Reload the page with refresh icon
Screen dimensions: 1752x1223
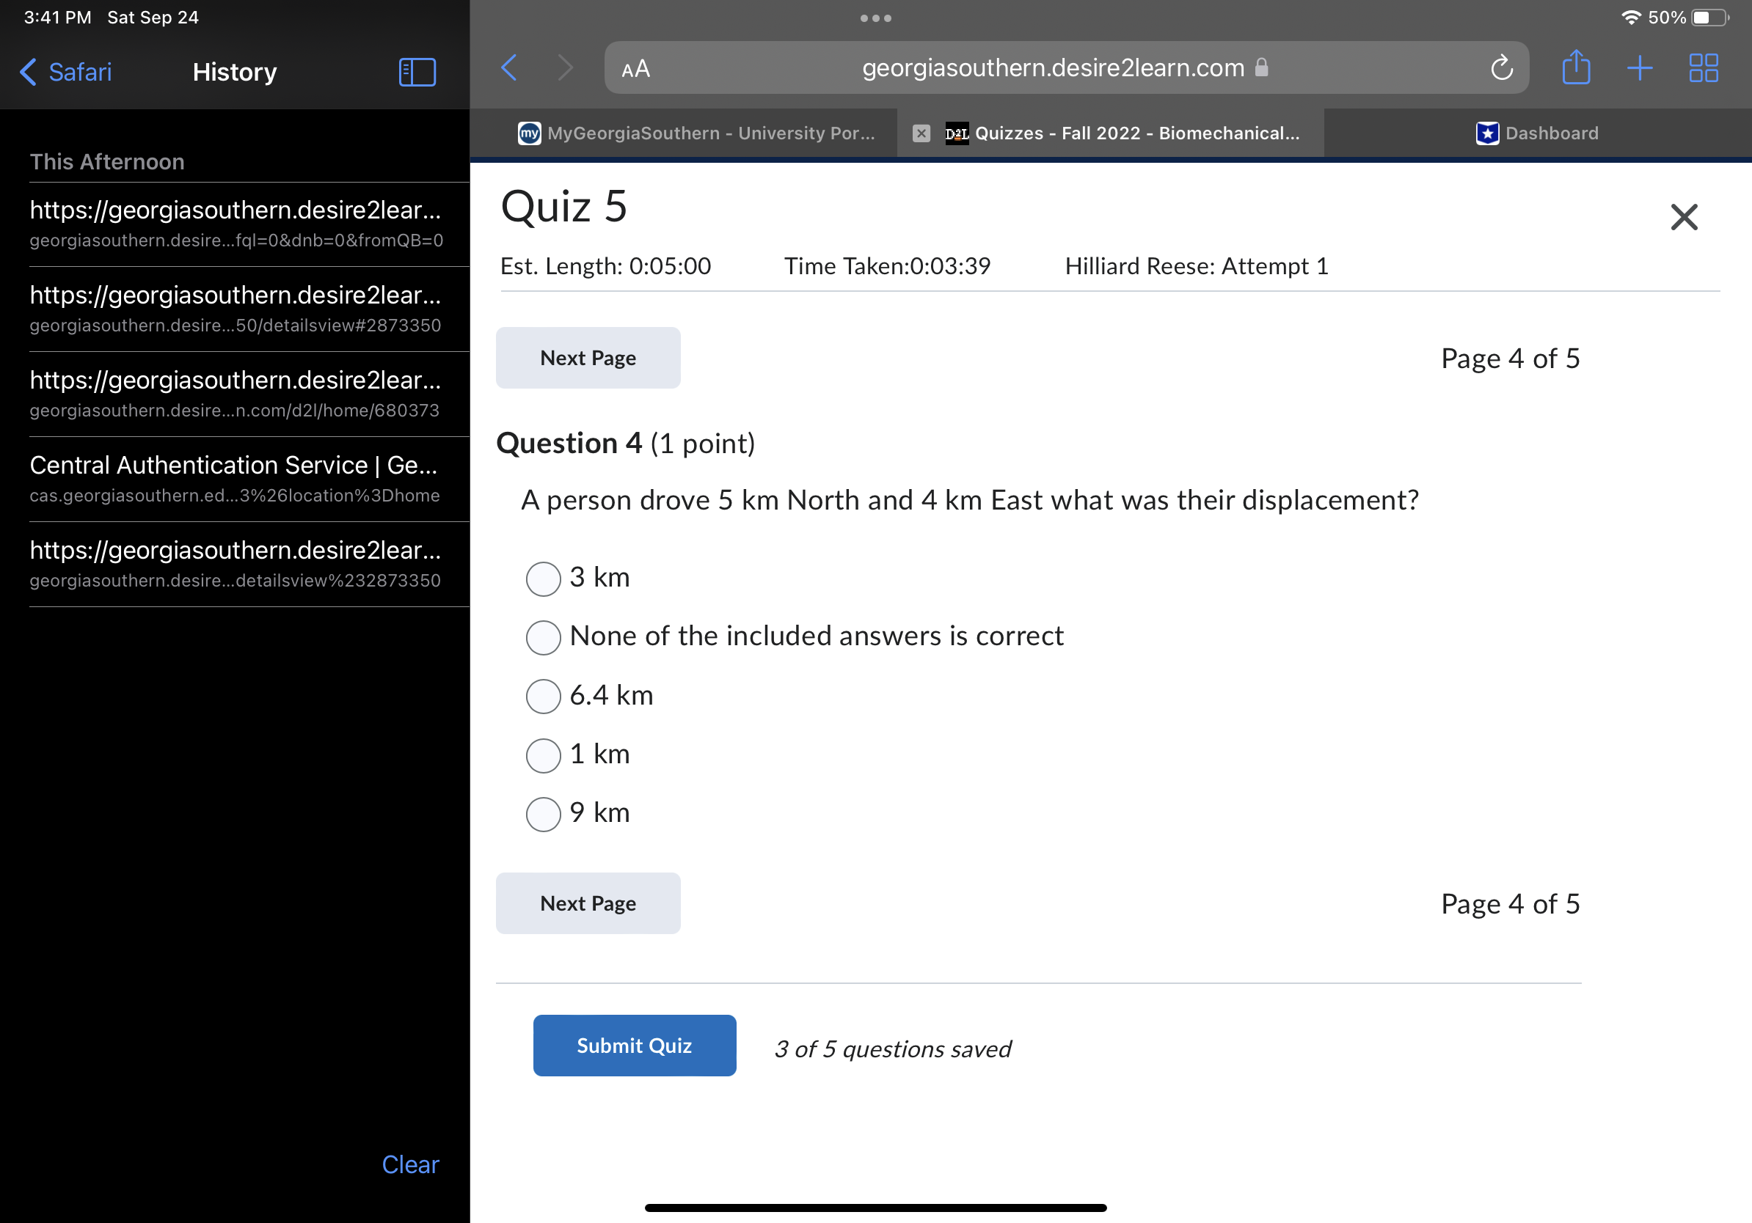[1501, 69]
